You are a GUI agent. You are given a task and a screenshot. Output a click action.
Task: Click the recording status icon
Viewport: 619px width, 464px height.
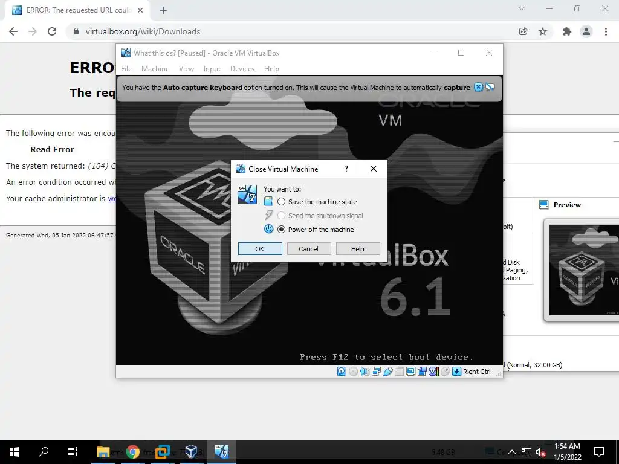(x=422, y=372)
